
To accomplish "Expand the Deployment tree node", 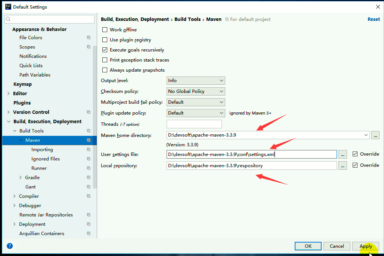I will pyautogui.click(x=15, y=224).
